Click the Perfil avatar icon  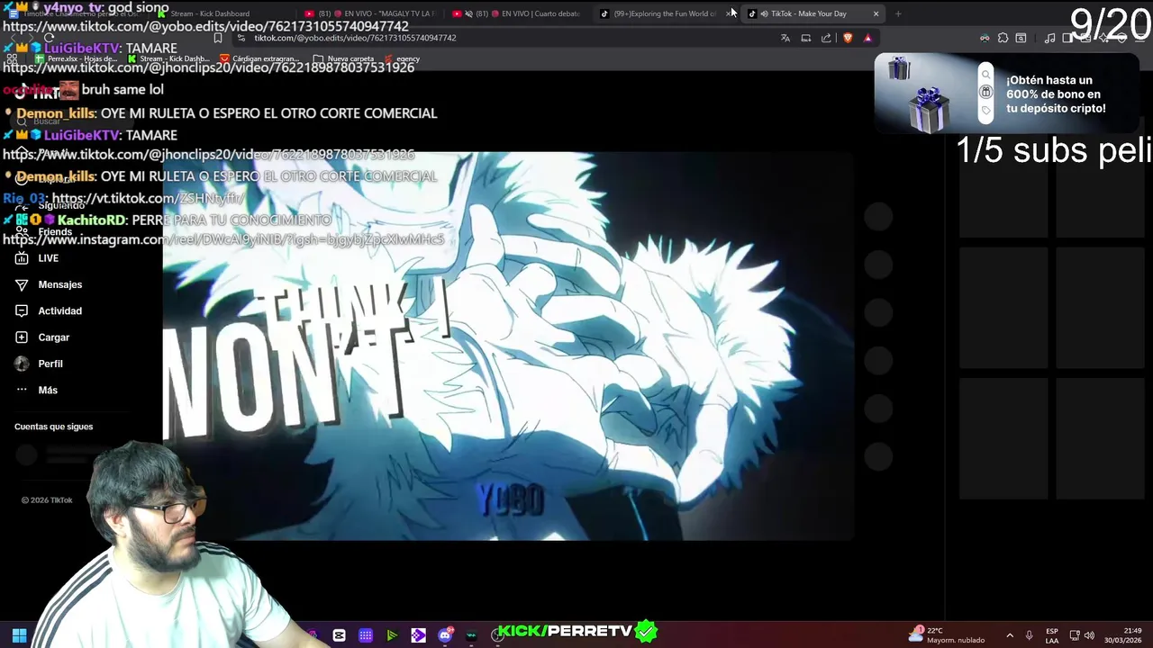click(22, 364)
